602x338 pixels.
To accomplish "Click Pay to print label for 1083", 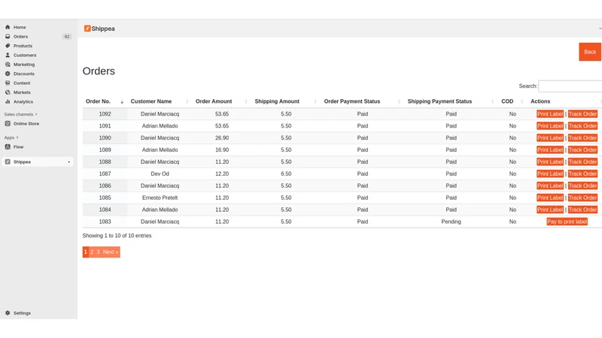I will [567, 222].
